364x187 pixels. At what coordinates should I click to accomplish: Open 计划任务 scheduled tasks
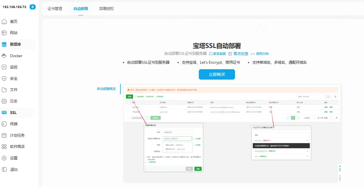click(x=17, y=135)
